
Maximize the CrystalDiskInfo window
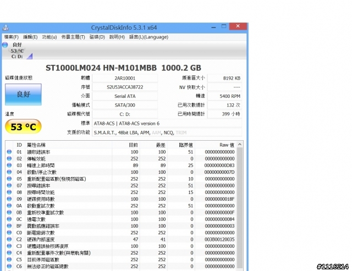[224, 26]
